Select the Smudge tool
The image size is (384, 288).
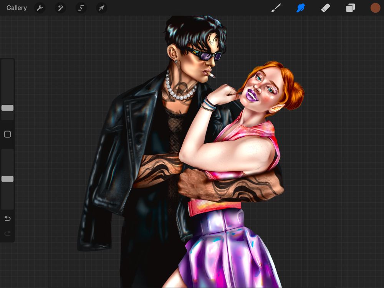[301, 8]
